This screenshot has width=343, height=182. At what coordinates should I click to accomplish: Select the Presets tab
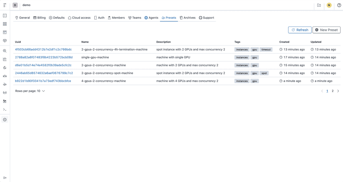tap(169, 18)
